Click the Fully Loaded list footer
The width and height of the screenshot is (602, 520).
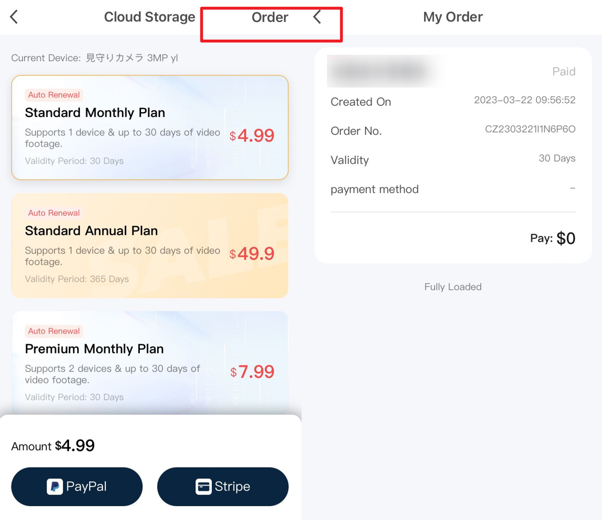pos(452,287)
